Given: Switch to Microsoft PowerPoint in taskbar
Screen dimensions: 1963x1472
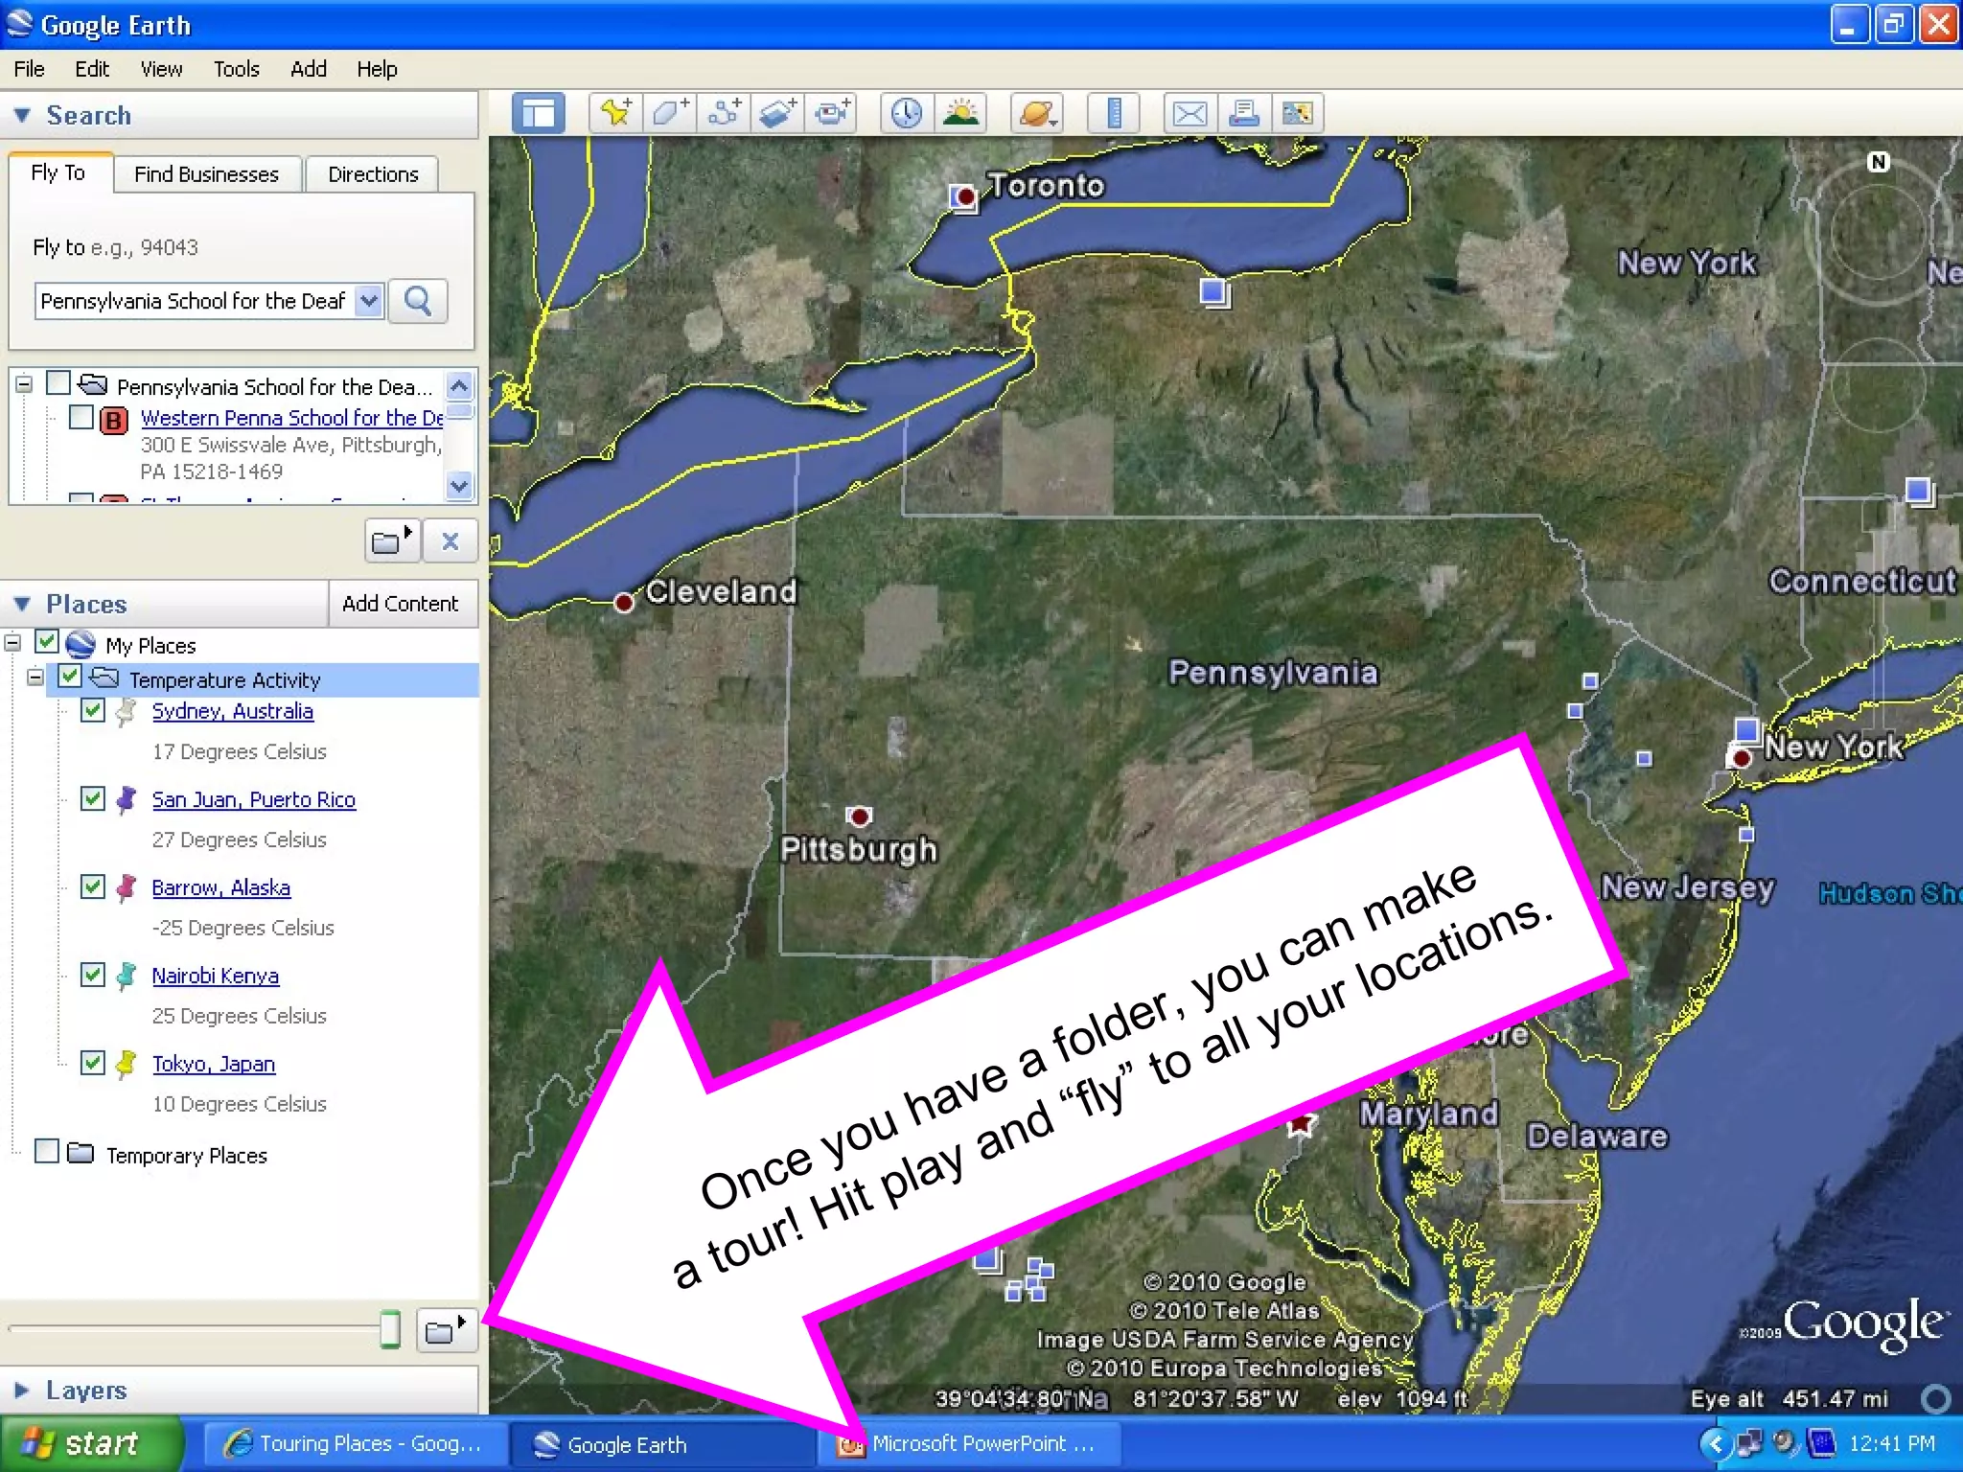Looking at the screenshot, I should point(968,1443).
